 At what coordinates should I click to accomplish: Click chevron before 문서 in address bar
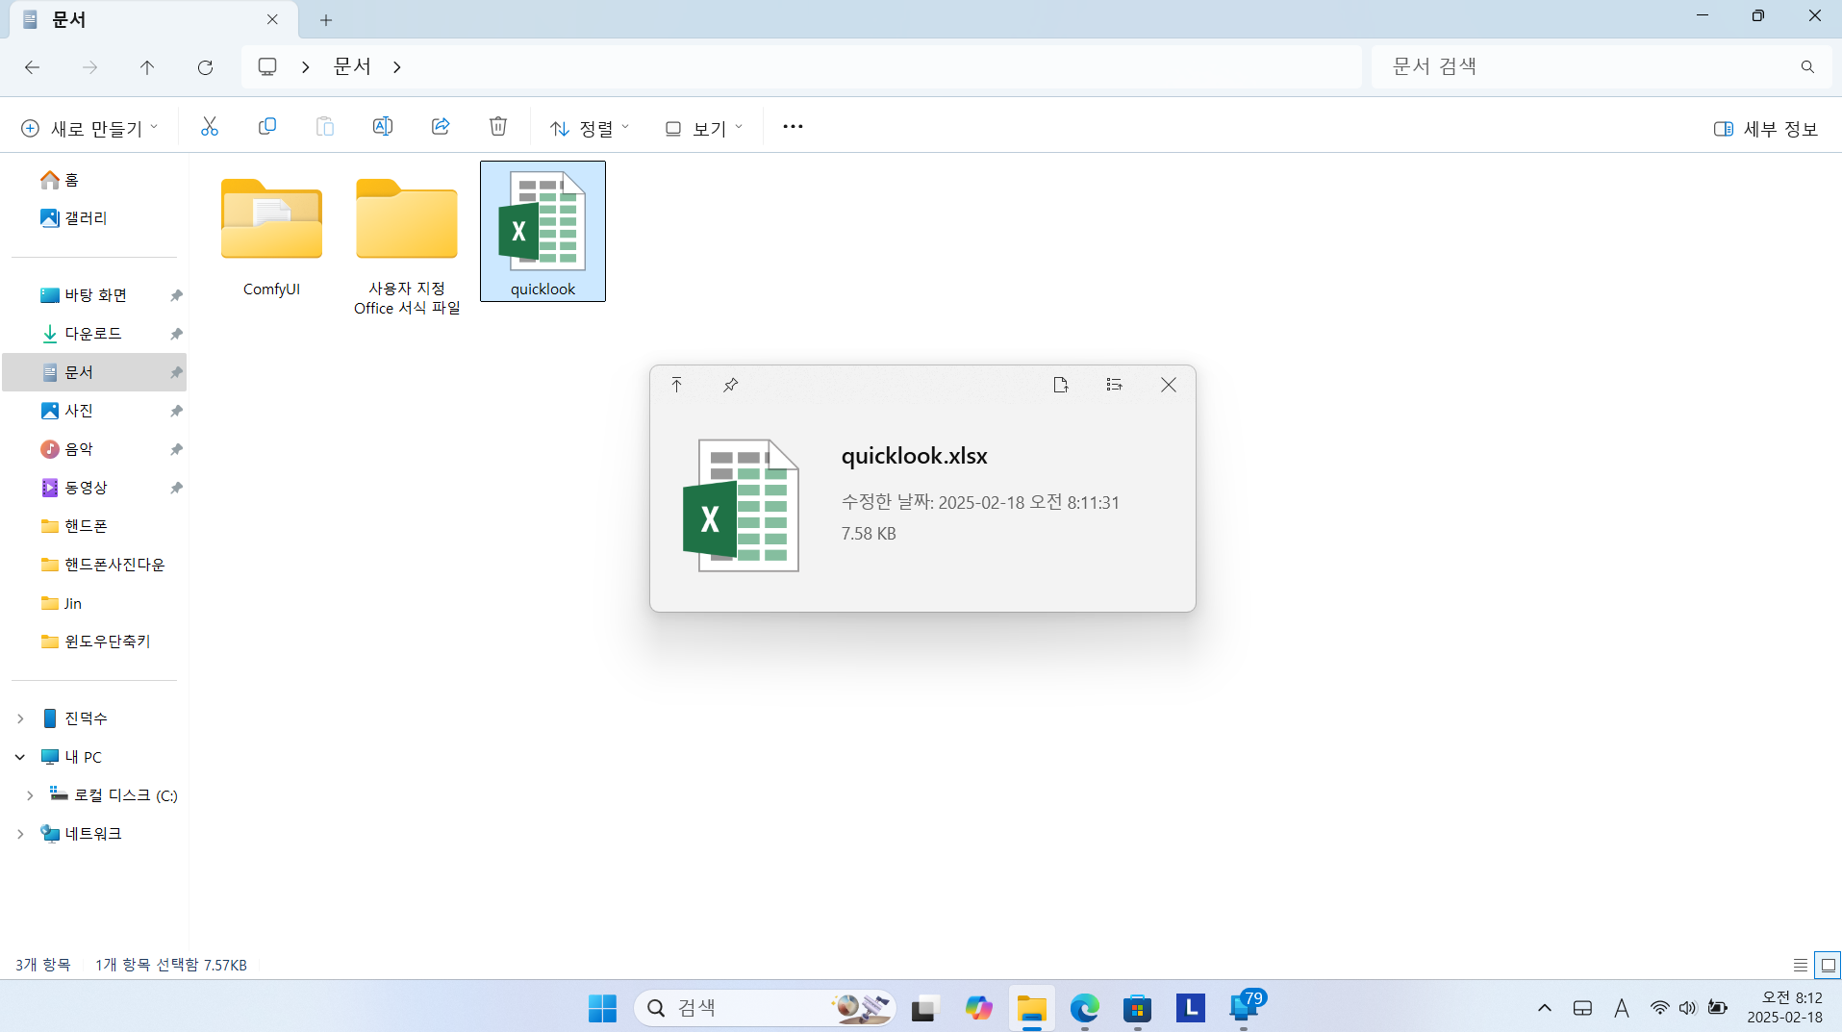pos(306,67)
